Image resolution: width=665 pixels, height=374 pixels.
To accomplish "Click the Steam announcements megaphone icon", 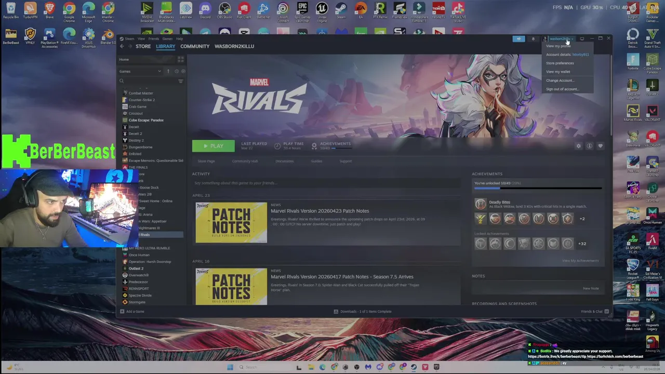I will coord(518,38).
